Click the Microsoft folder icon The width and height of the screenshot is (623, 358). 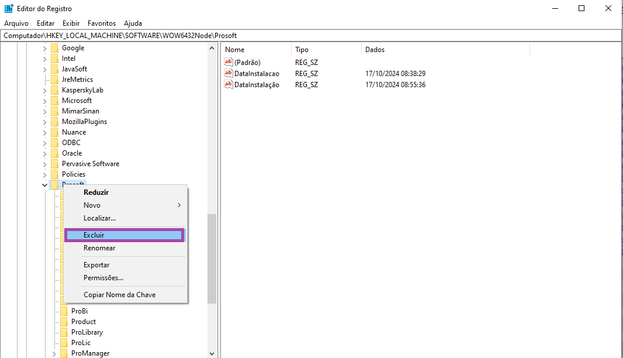[x=54, y=101]
